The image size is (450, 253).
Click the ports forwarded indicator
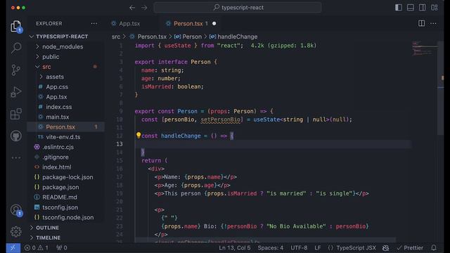pos(62,248)
